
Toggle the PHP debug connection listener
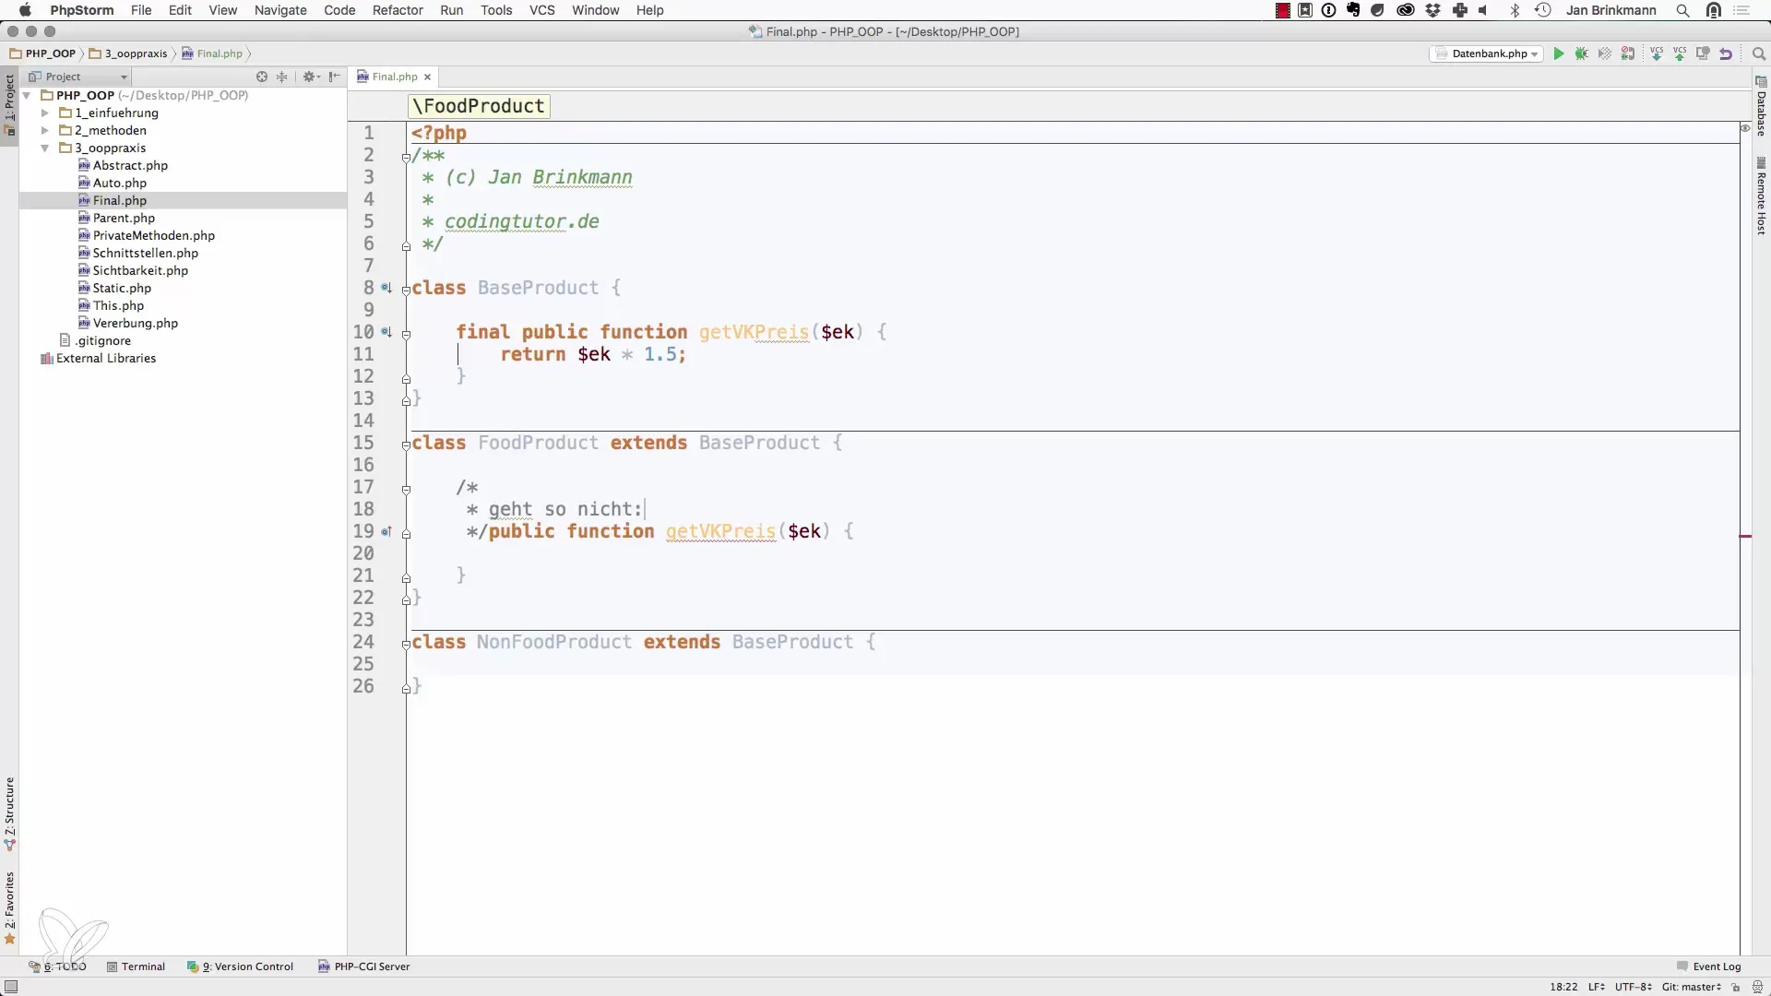1628,53
